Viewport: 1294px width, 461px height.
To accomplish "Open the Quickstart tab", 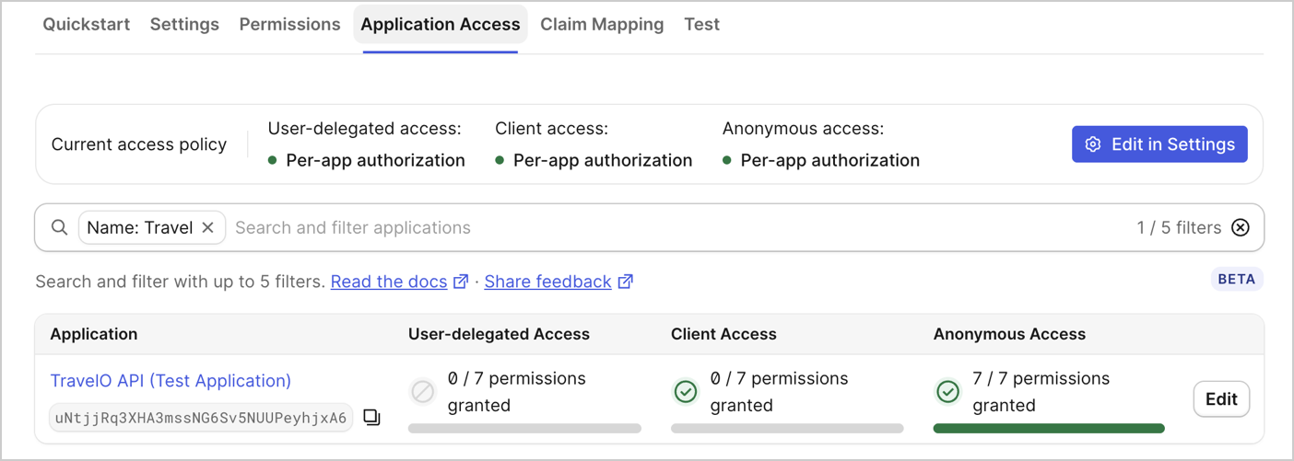I will [x=86, y=25].
